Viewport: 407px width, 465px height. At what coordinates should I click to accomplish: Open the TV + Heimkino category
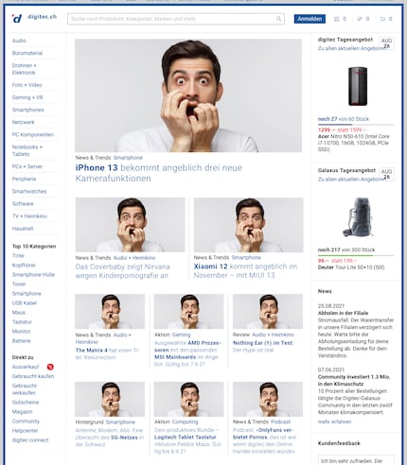pyautogui.click(x=29, y=216)
